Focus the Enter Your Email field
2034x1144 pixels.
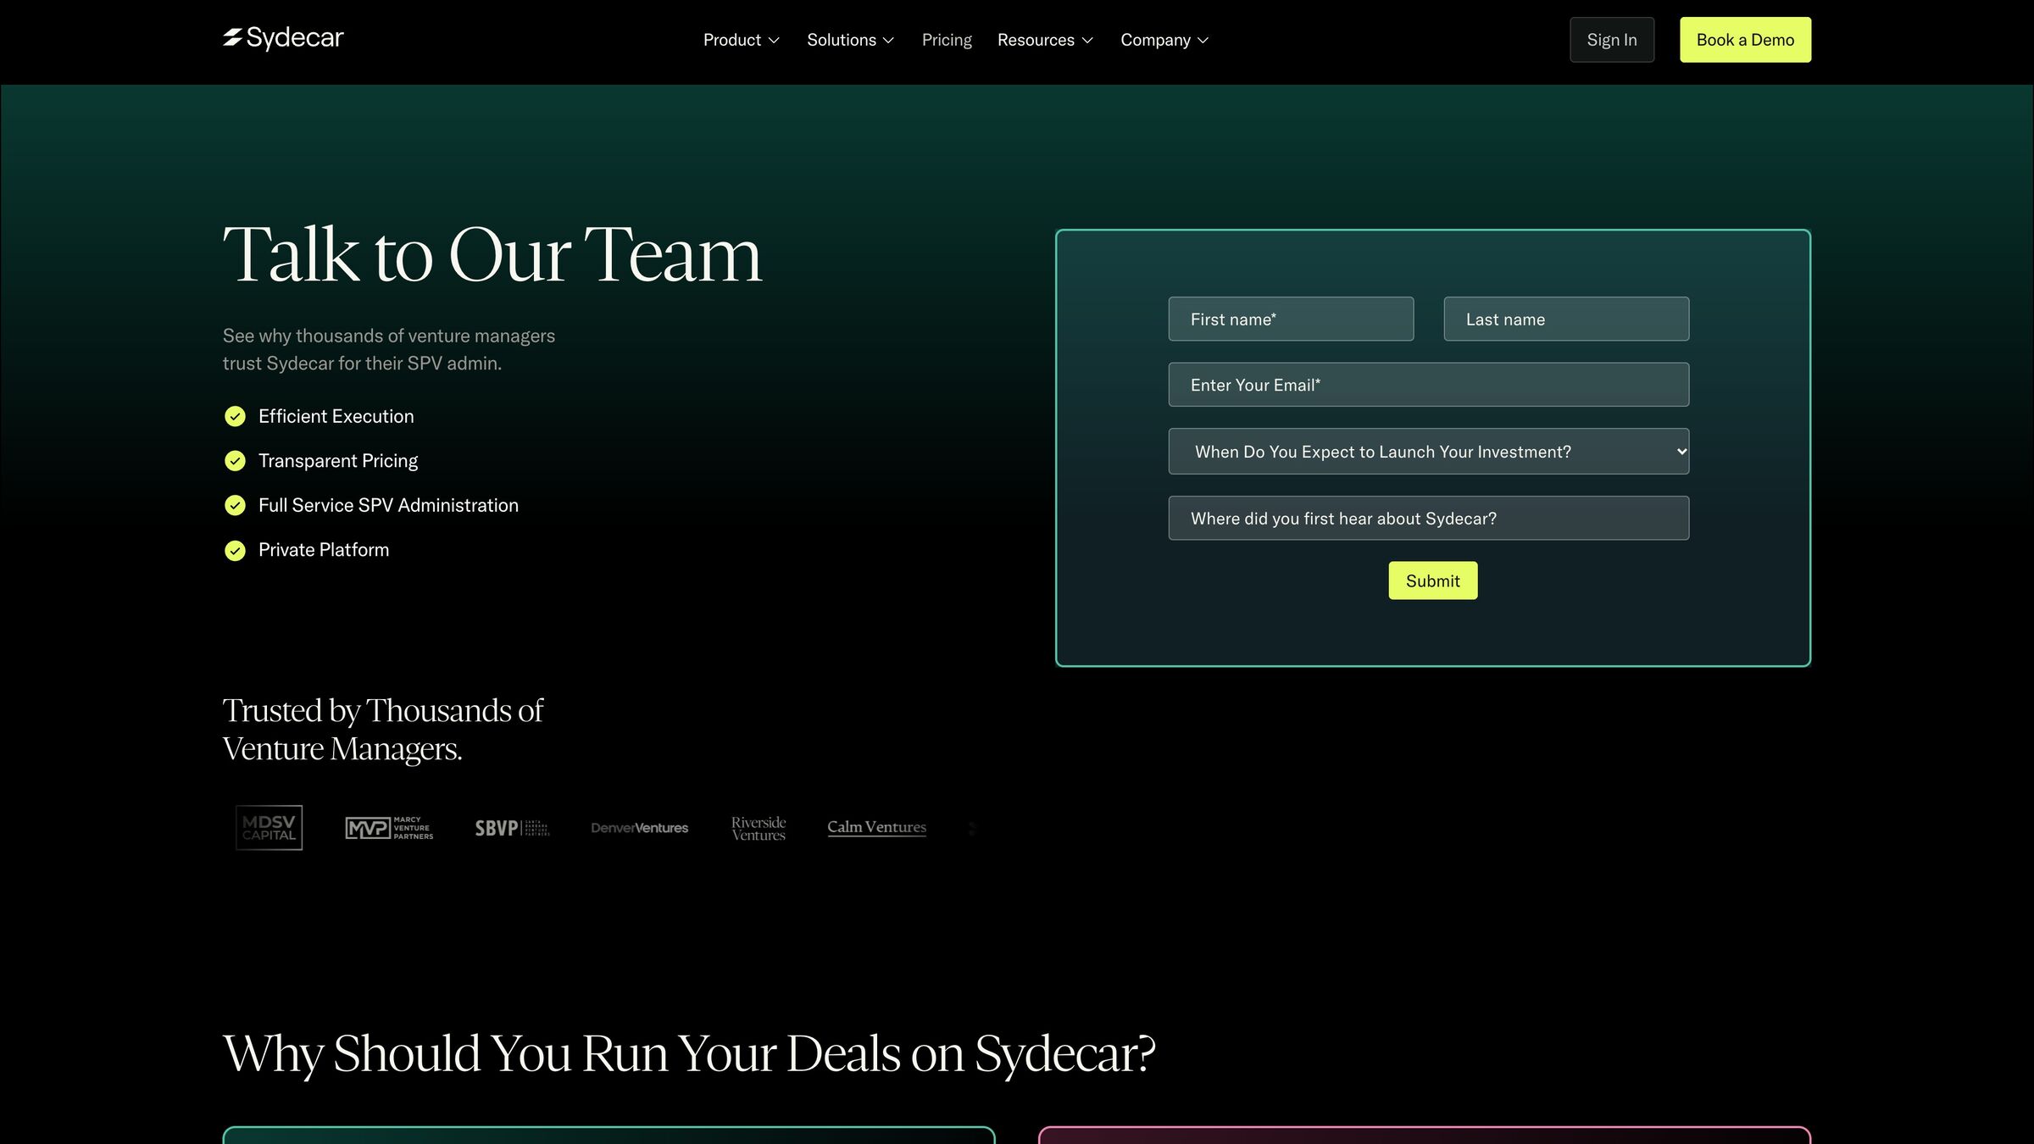[1428, 385]
